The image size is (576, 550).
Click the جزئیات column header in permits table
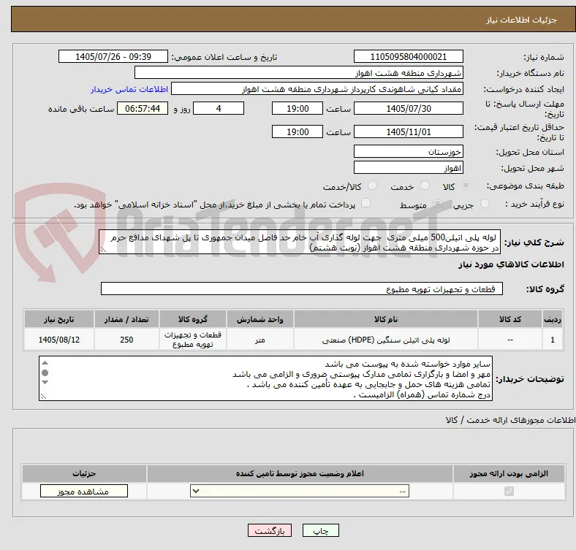(84, 473)
